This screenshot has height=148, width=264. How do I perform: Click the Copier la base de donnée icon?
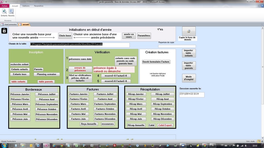click(x=189, y=31)
